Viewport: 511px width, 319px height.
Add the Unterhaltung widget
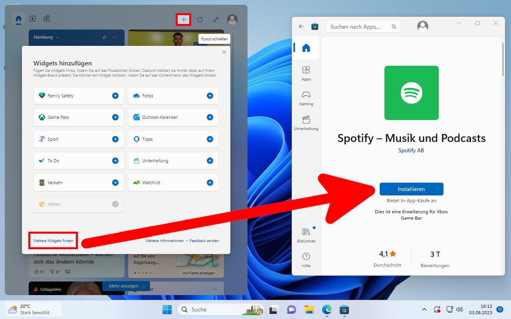pyautogui.click(x=210, y=161)
